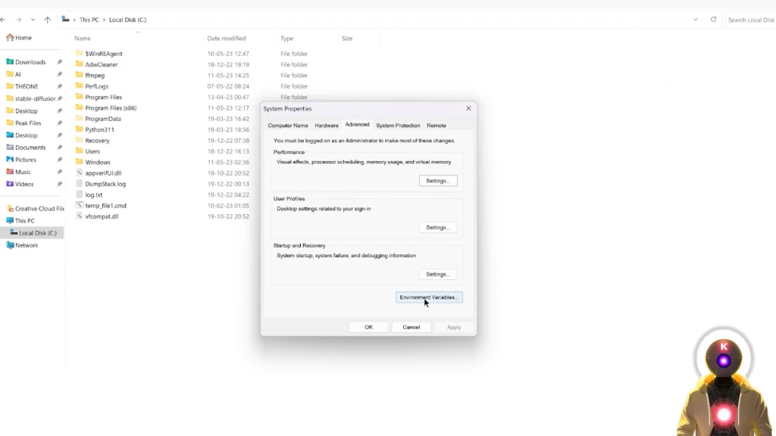776x436 pixels.
Task: Select the $WinREAgent folder
Action: pyautogui.click(x=103, y=54)
